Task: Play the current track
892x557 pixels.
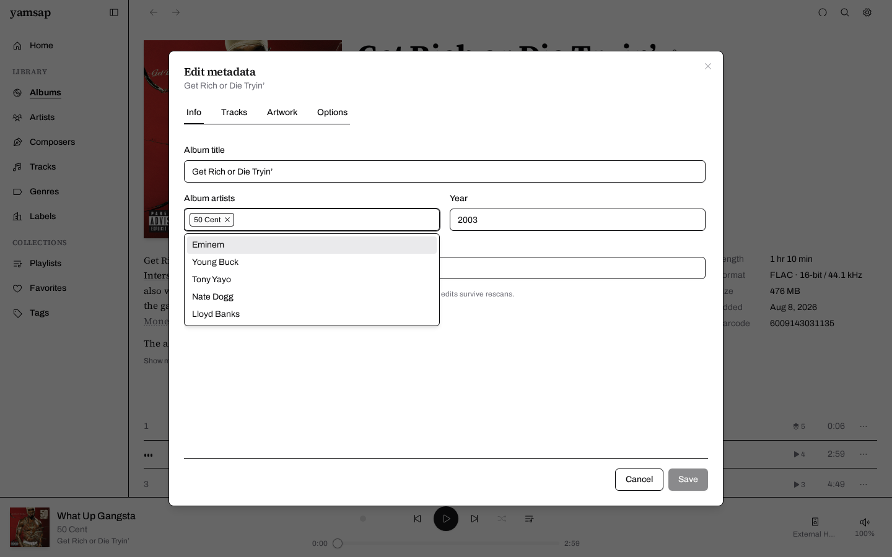Action: coord(446,519)
